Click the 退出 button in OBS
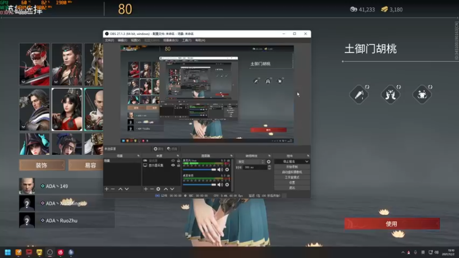 tap(292, 188)
